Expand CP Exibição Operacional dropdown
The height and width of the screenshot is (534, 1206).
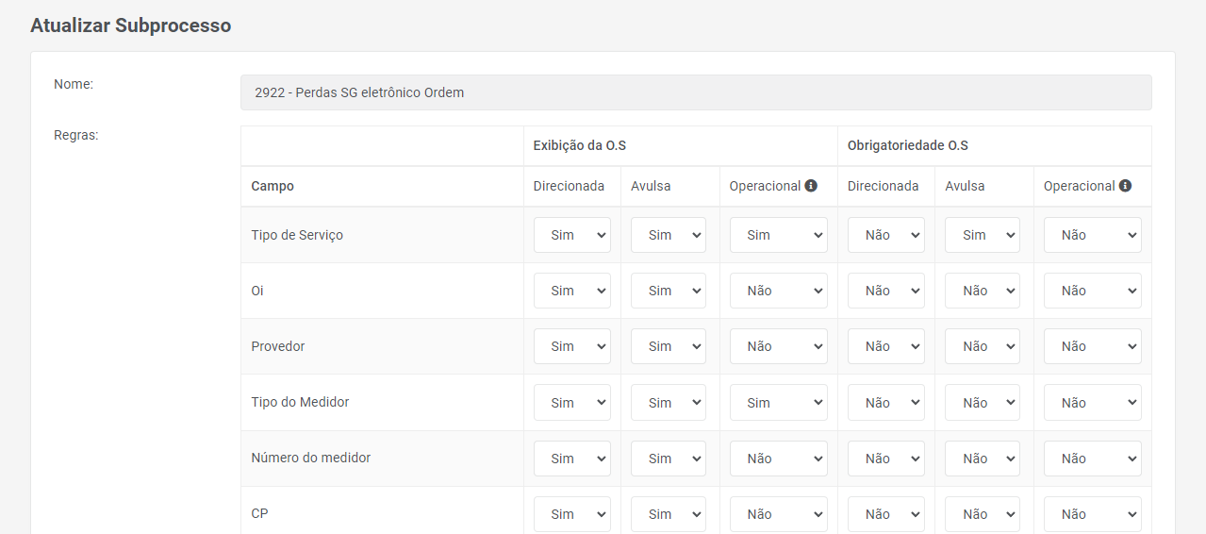(x=778, y=514)
